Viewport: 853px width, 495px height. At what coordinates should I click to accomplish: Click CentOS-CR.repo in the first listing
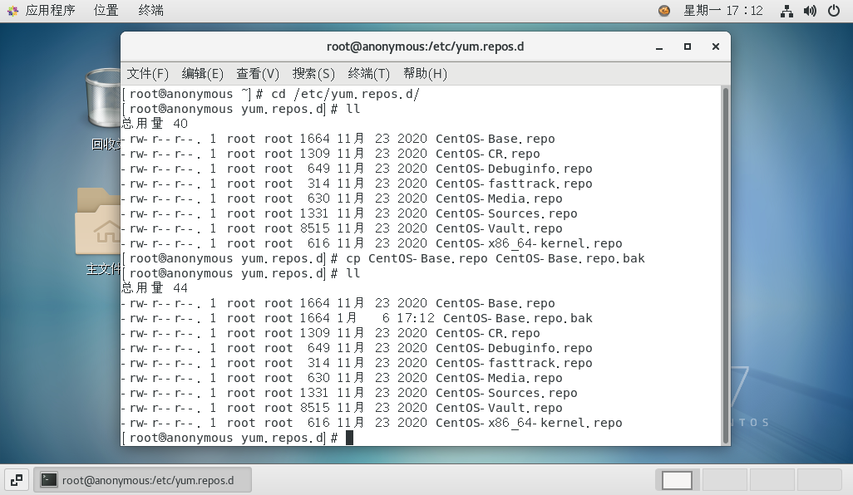pos(488,154)
